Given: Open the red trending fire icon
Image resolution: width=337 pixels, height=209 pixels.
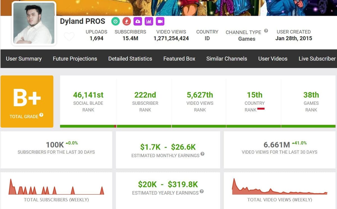Looking at the screenshot, I should click(126, 21).
